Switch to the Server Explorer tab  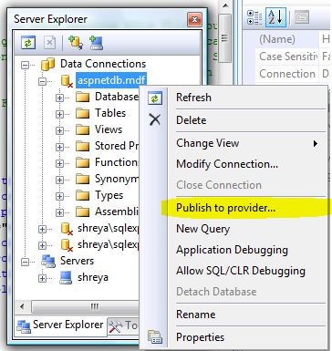pos(60,325)
